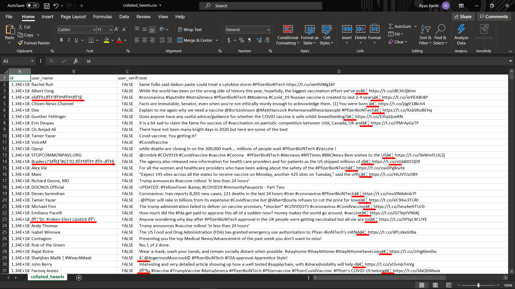Click the Percent Style icon
This screenshot has width=515, height=289.
[241, 40]
